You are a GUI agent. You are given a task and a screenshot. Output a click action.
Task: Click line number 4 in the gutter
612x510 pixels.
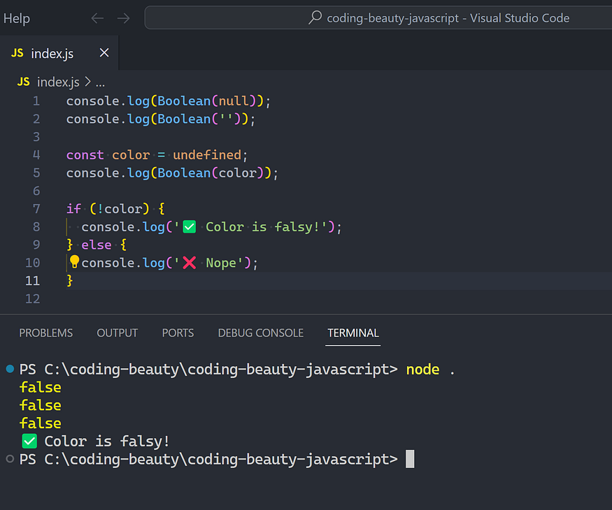coord(36,155)
